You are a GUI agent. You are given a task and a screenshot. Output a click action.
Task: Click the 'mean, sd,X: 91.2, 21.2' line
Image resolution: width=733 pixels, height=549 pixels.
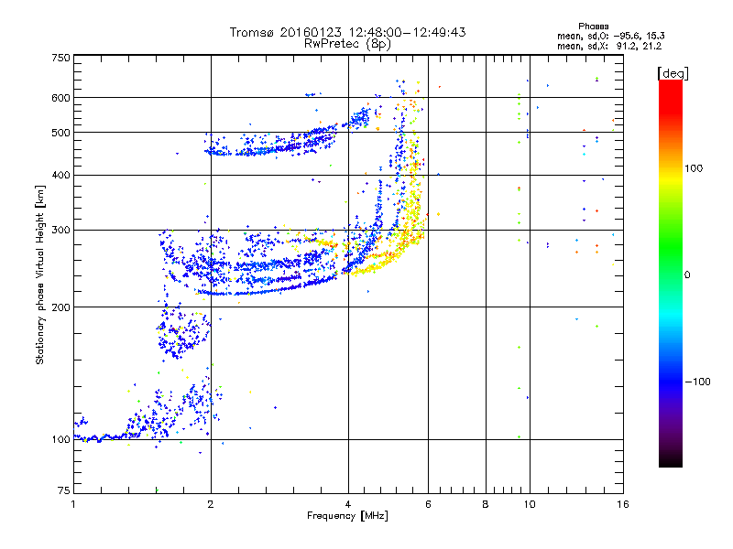pos(609,46)
